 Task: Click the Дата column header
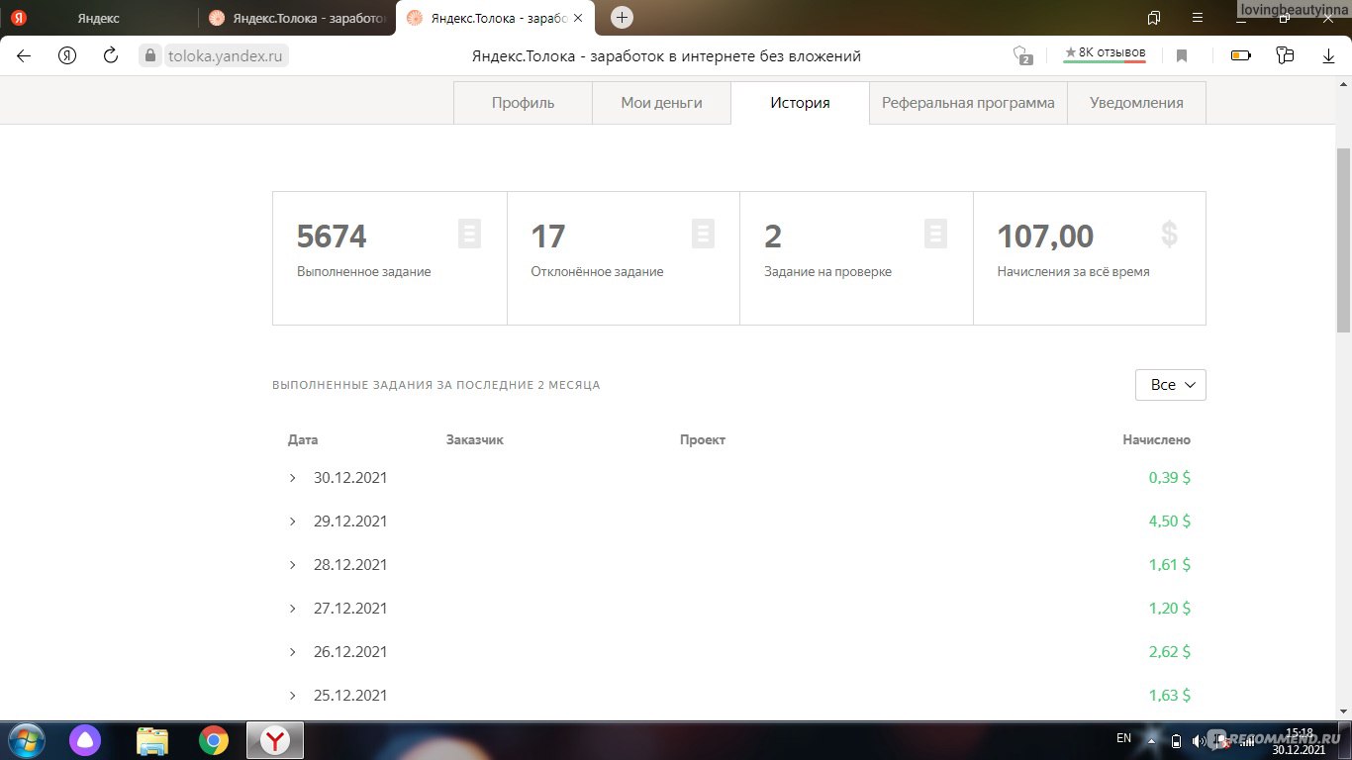(303, 439)
